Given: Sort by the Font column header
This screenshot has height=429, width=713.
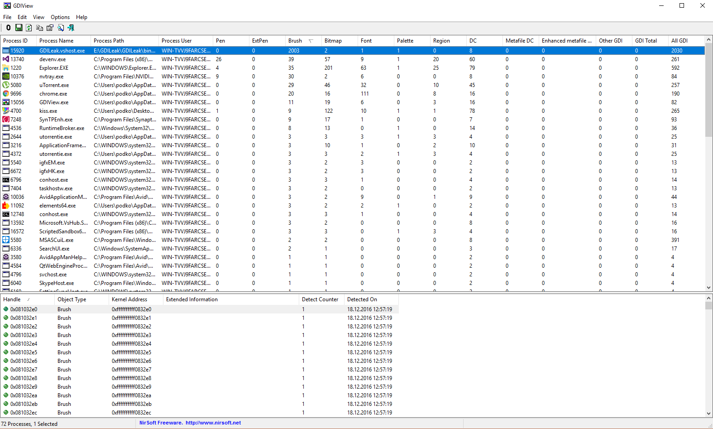Looking at the screenshot, I should coord(376,41).
